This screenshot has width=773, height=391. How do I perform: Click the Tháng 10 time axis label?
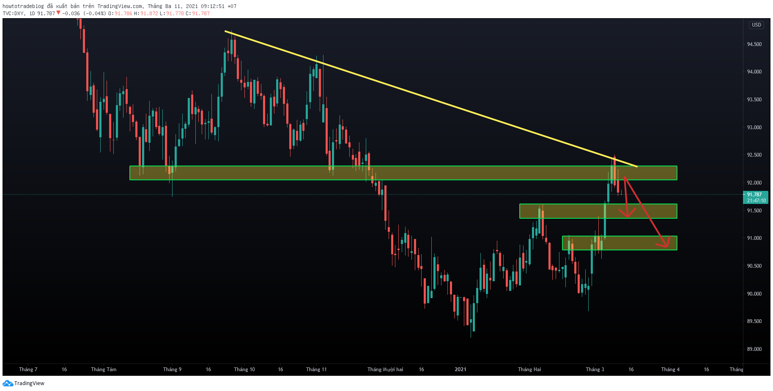tap(244, 369)
